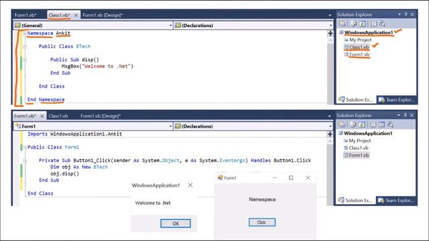Close the lower Solution Explorer panel

(x=412, y=115)
